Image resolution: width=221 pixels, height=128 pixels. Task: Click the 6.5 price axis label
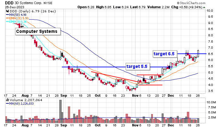click(x=211, y=54)
